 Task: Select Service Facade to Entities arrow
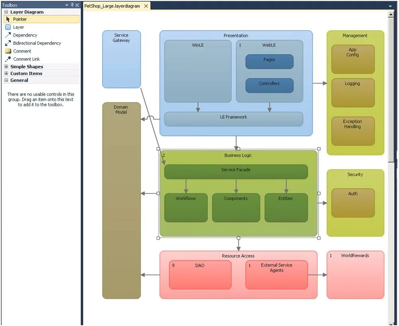tap(286, 186)
